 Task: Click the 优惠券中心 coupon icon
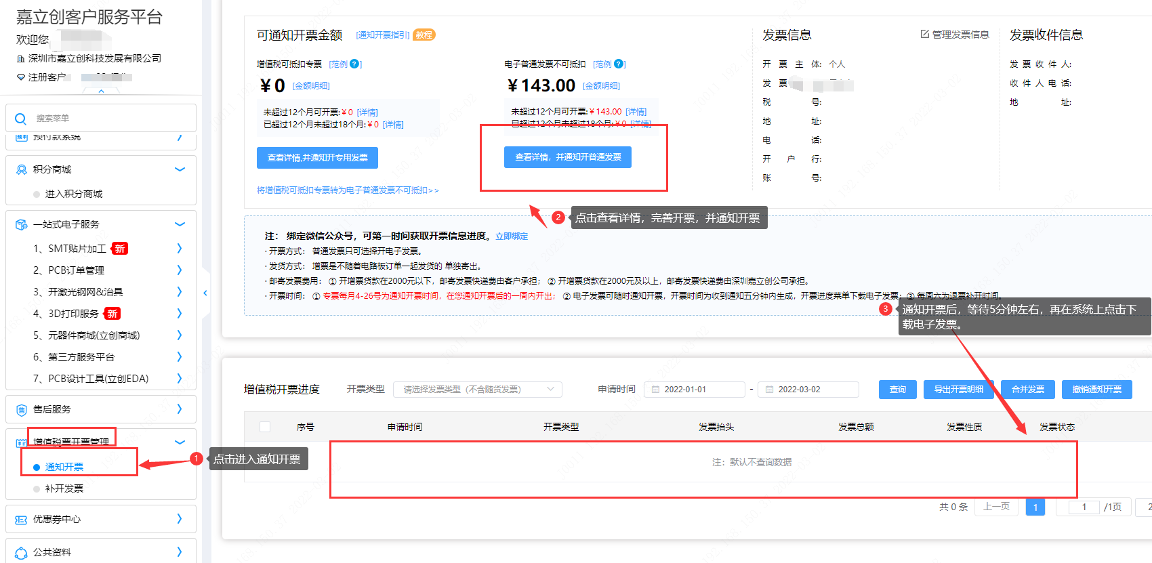[21, 520]
